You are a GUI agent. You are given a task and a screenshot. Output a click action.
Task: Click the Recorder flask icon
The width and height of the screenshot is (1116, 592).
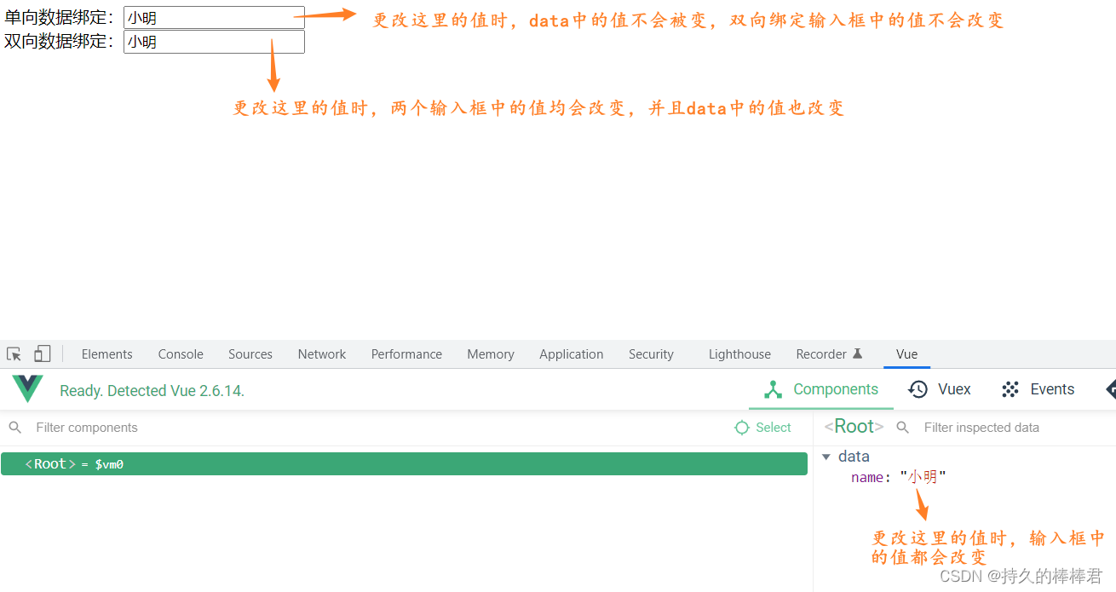[858, 353]
